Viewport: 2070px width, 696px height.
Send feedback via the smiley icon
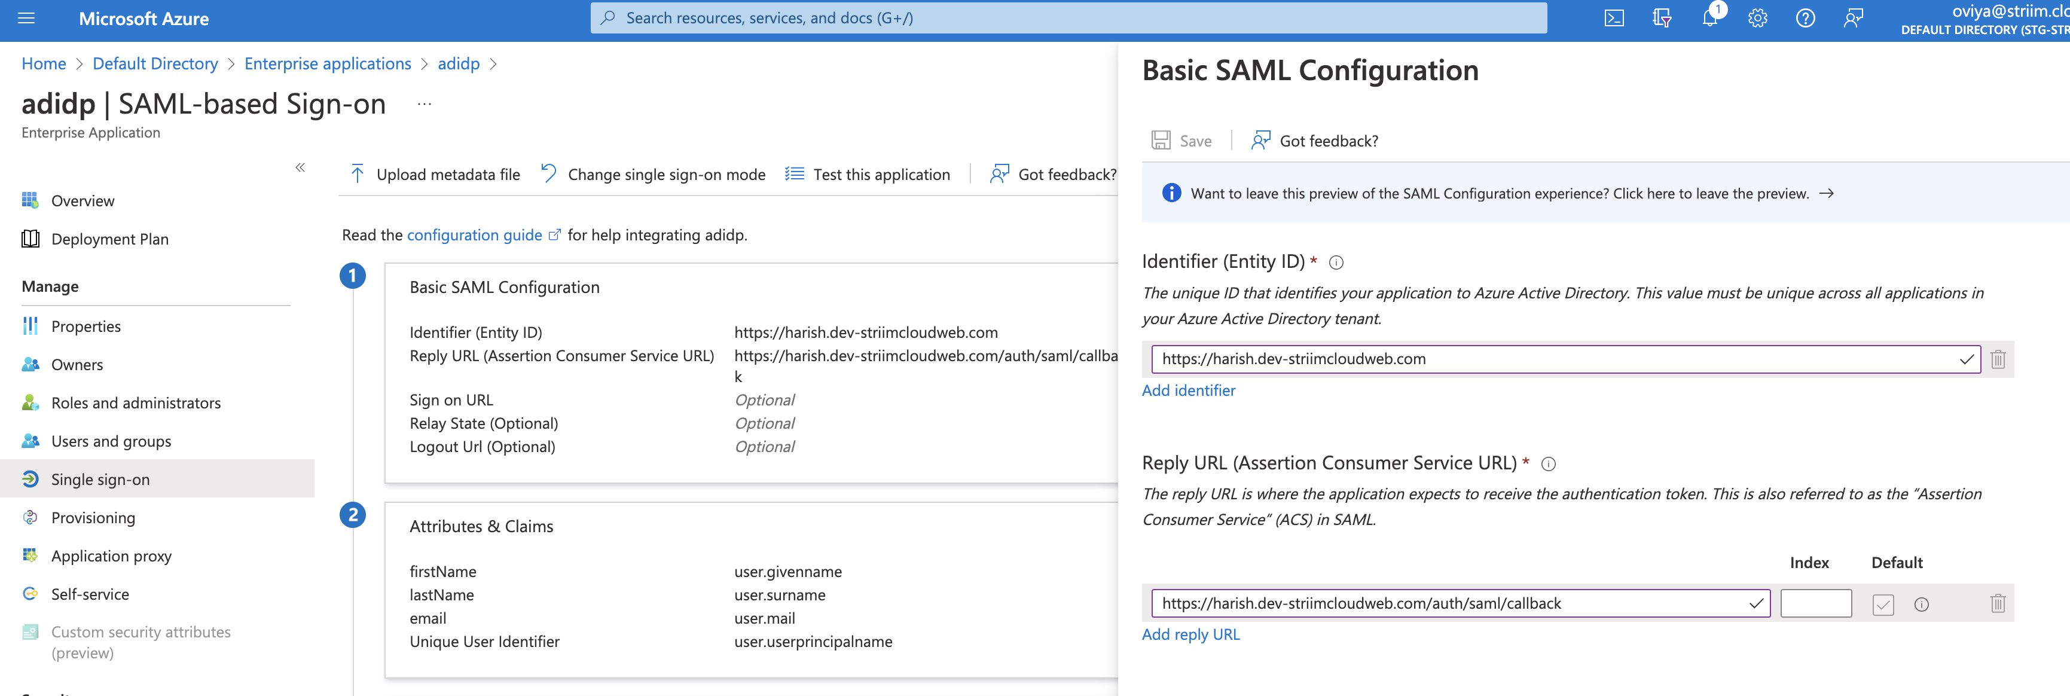click(1852, 19)
